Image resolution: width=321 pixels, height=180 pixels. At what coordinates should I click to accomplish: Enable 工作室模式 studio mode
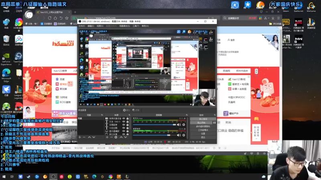coord(203,130)
